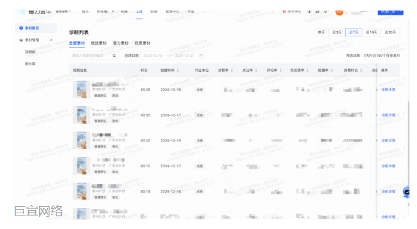Click the calendar icon in date range
The image size is (417, 229).
(x=201, y=56)
